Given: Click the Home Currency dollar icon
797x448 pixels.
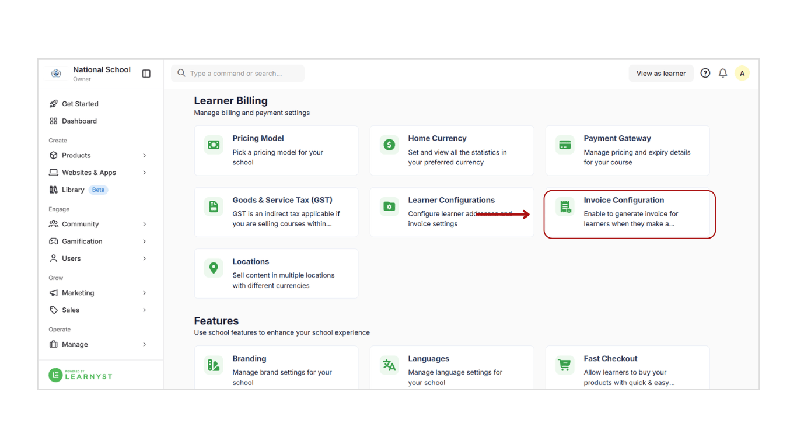Looking at the screenshot, I should pyautogui.click(x=389, y=145).
